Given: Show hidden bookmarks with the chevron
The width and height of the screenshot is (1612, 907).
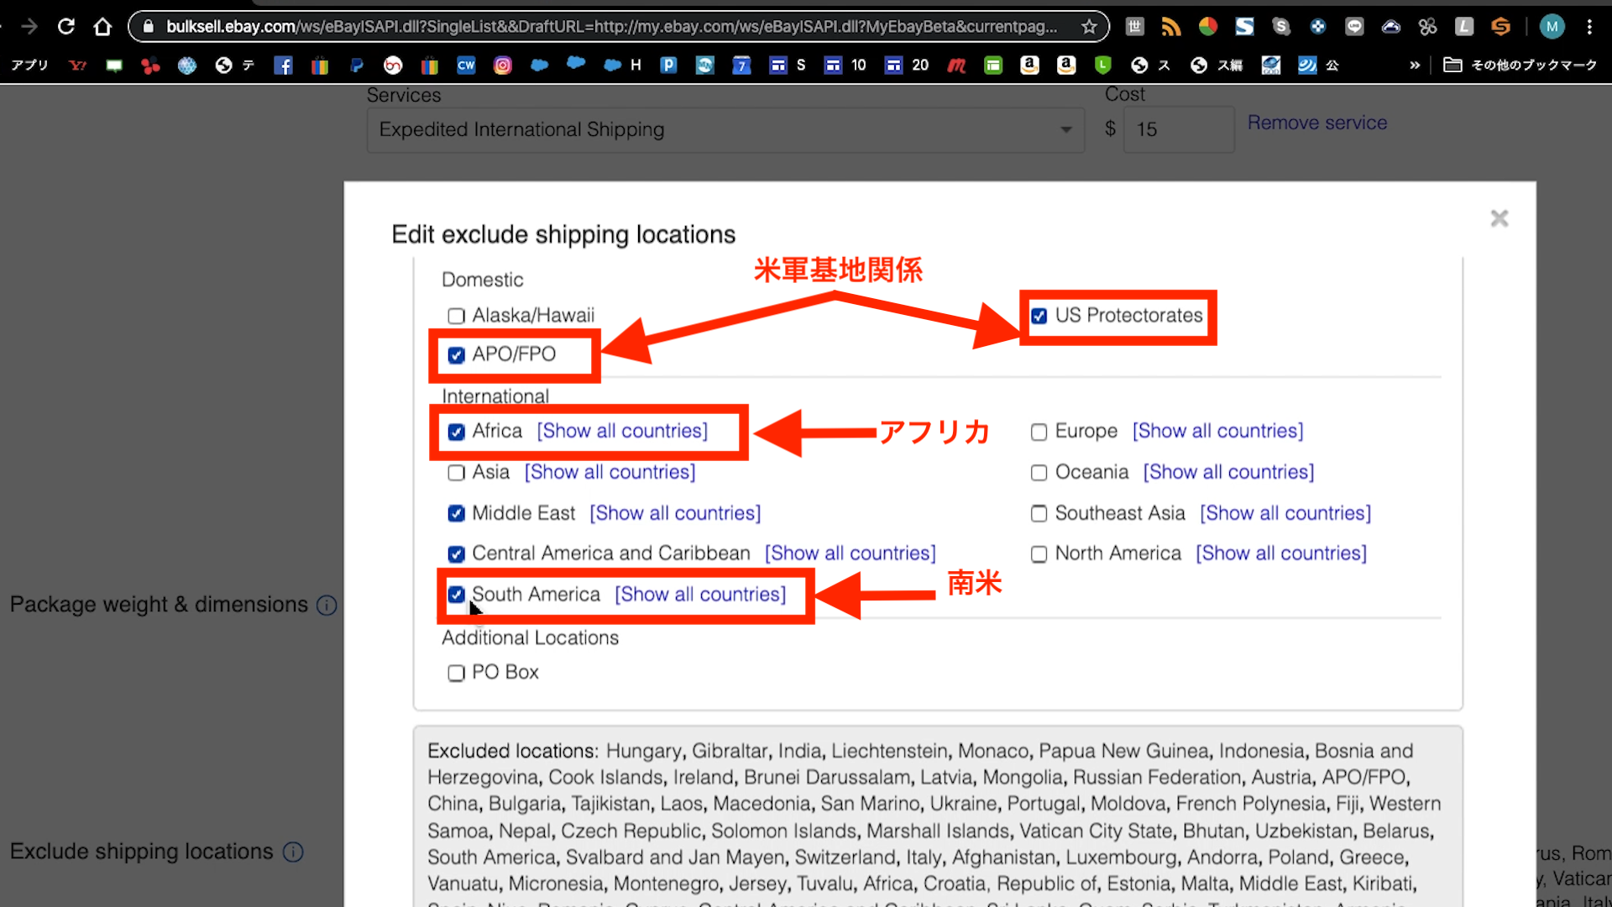Looking at the screenshot, I should pos(1415,66).
